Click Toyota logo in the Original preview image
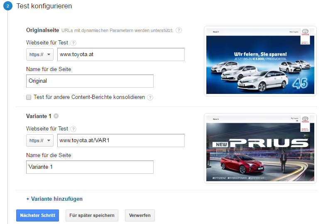The width and height of the screenshot is (323, 224). [305, 32]
